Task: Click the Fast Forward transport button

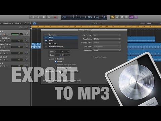Action: 38,17
